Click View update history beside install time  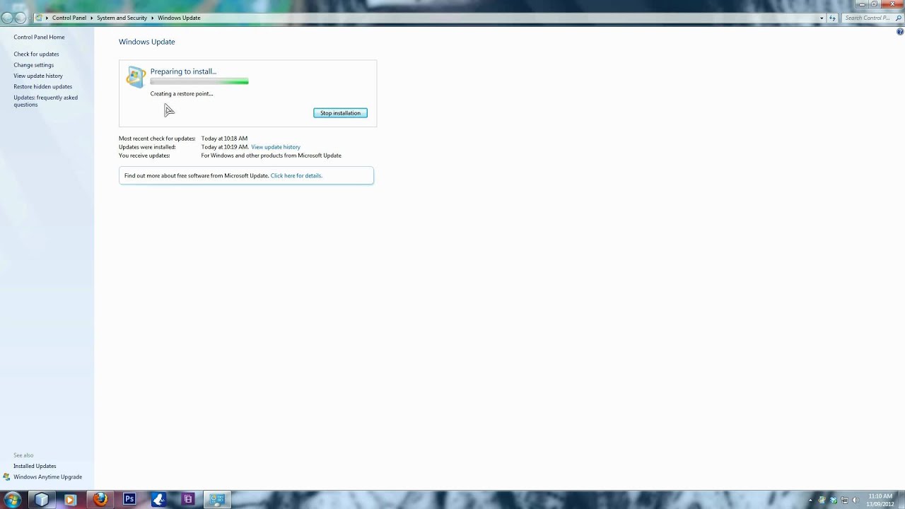click(276, 147)
